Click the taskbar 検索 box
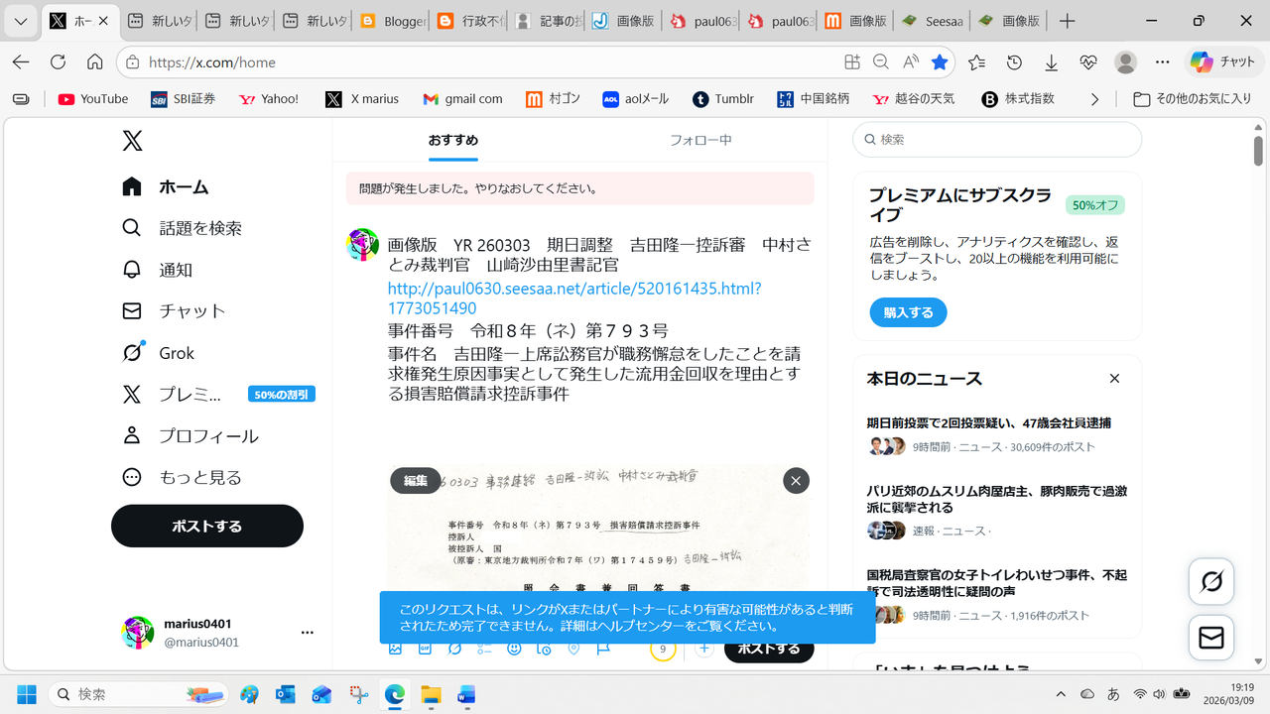The width and height of the screenshot is (1270, 714). coord(138,694)
